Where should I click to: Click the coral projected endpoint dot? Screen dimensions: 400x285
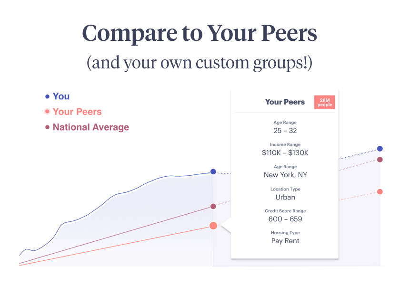pyautogui.click(x=380, y=191)
